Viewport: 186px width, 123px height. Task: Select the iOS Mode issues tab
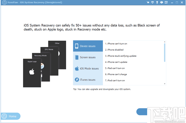(88, 68)
